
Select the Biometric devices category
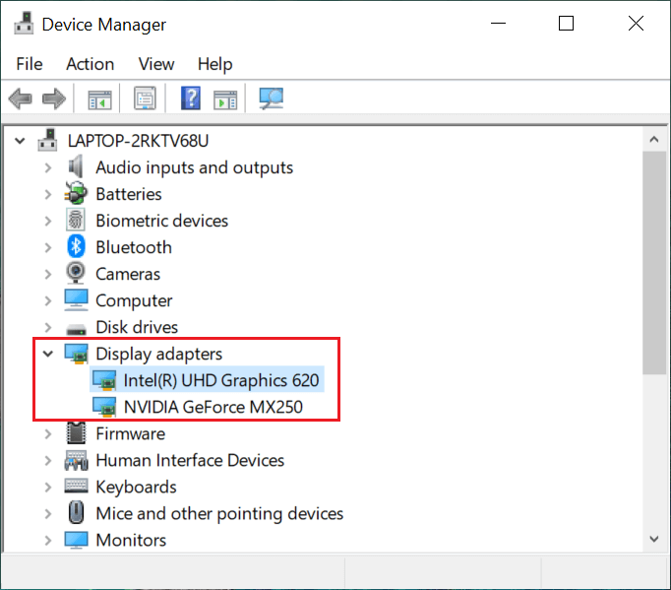click(161, 221)
